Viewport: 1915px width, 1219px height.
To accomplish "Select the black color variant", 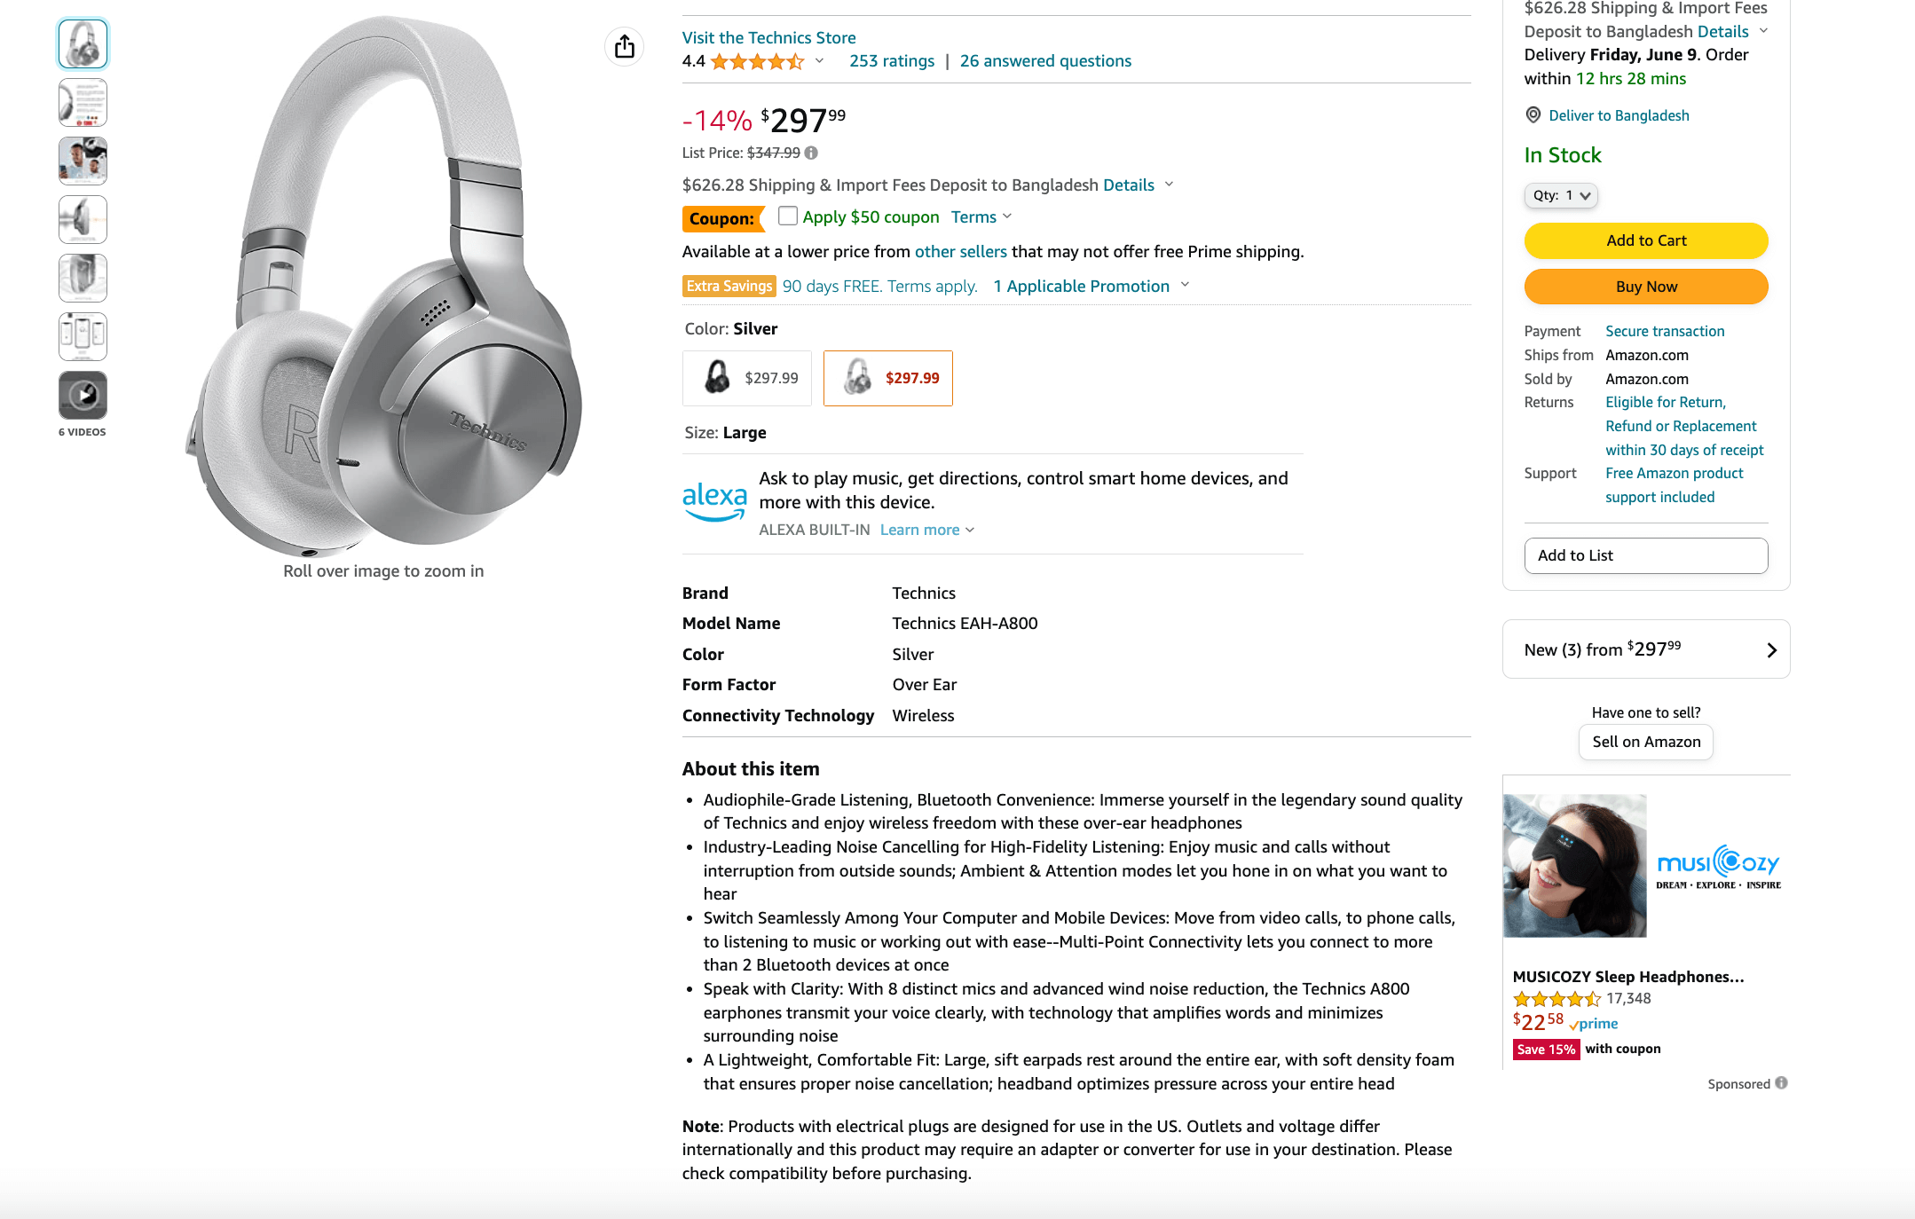I will tap(746, 378).
